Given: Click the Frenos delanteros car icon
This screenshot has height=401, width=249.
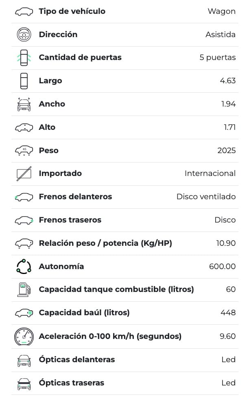Looking at the screenshot, I should tap(24, 197).
